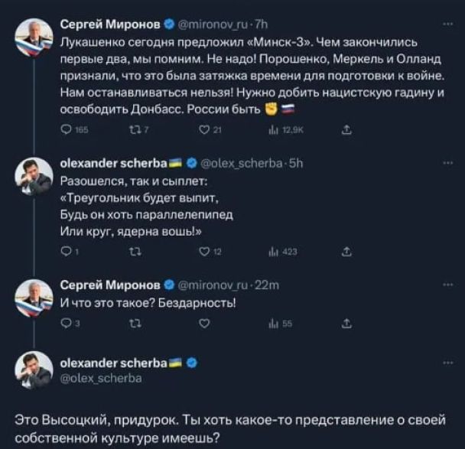Open more options on Mironov's 22m tweet
Viewport: 465px width, 449px height.
[447, 285]
